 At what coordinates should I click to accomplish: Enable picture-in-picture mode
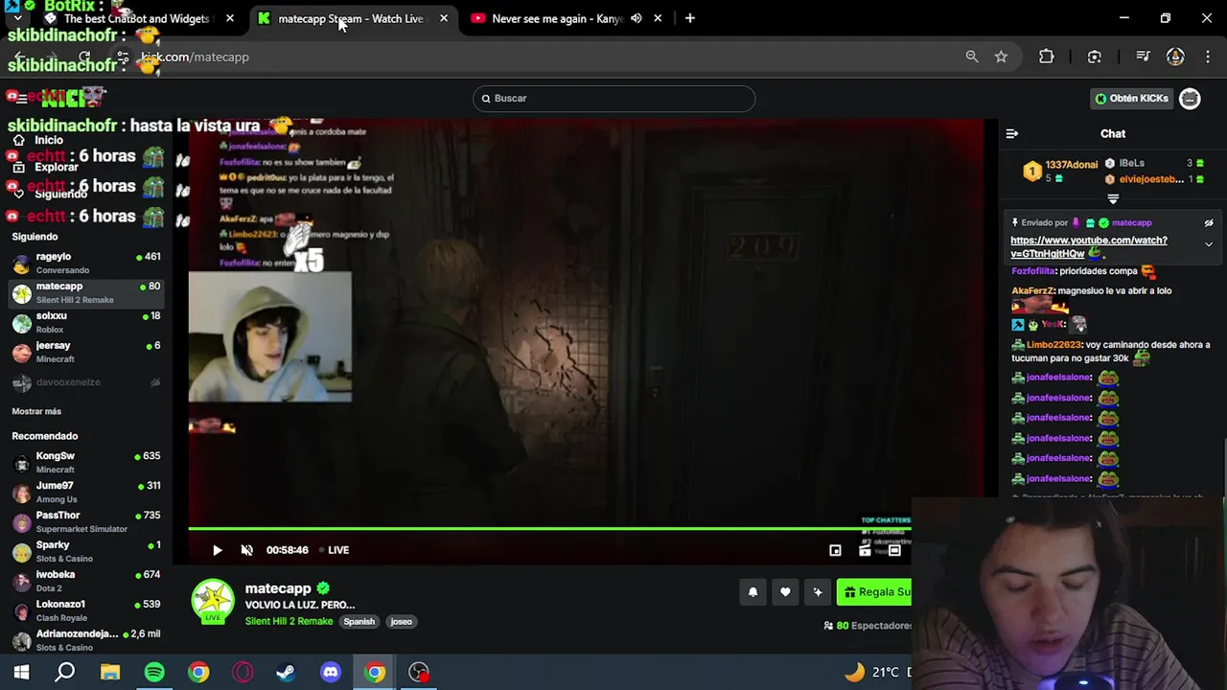[835, 550]
